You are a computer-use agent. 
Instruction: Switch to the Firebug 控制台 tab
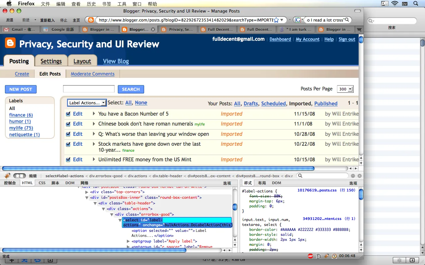point(10,183)
